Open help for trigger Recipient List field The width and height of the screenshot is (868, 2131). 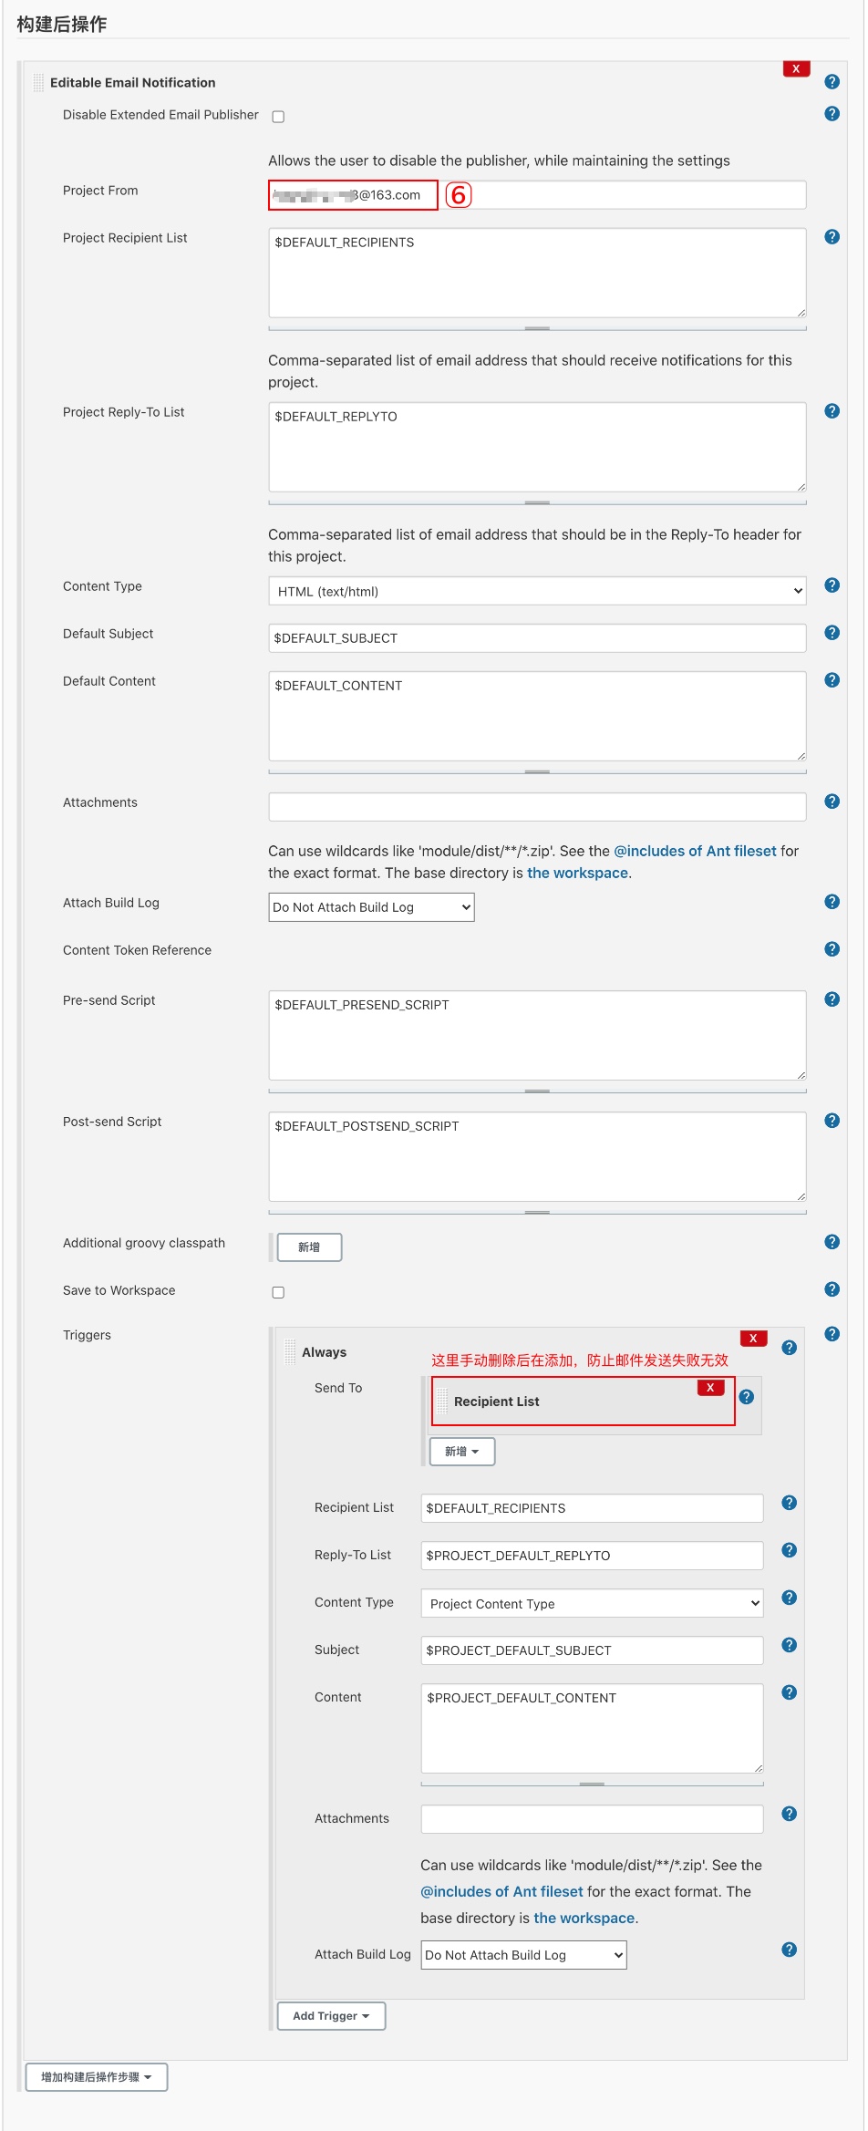(790, 1503)
